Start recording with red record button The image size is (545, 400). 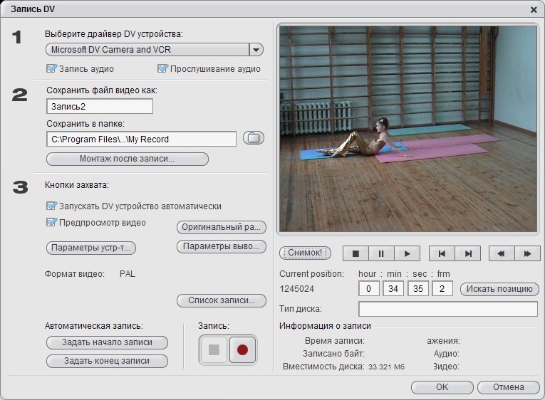point(242,349)
